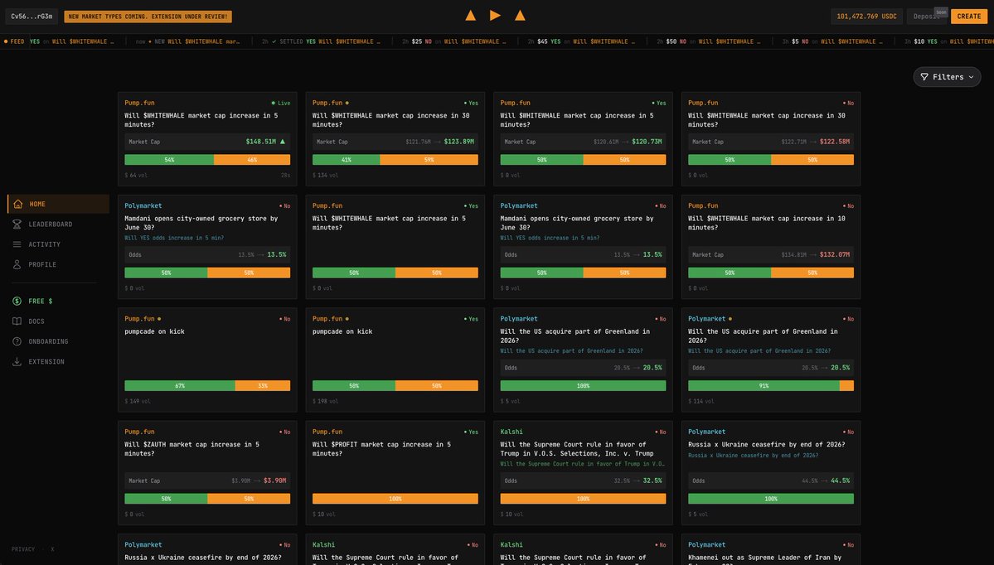Click the 100% green Russia x Ukraine bar

(771, 499)
